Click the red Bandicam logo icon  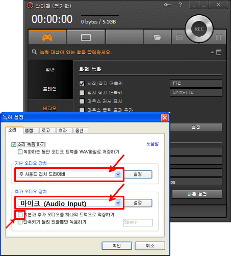coord(30,5)
